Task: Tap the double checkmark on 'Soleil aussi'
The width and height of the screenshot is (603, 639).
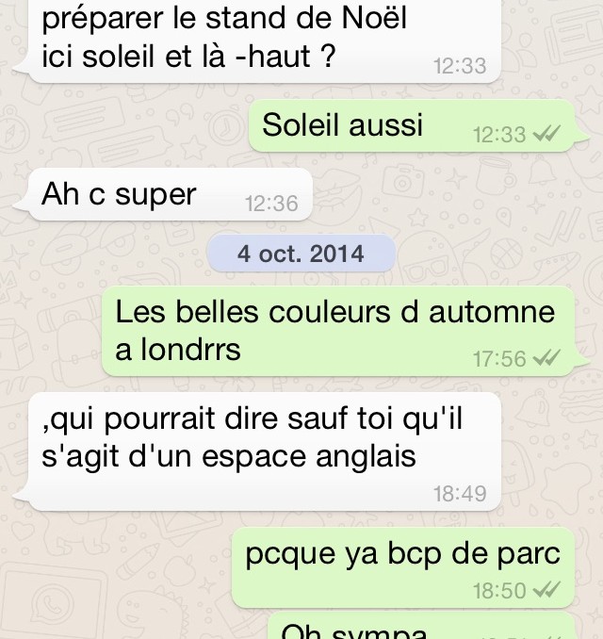Action: tap(546, 134)
